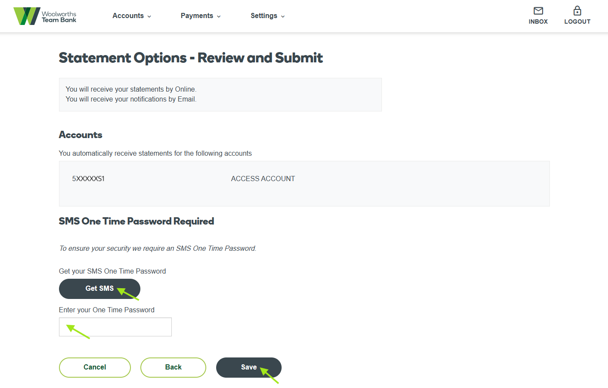Click the ACCESS ACCOUNT account name

[263, 179]
